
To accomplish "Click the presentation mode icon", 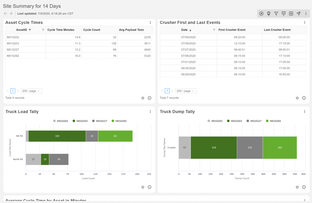I will [x=284, y=13].
